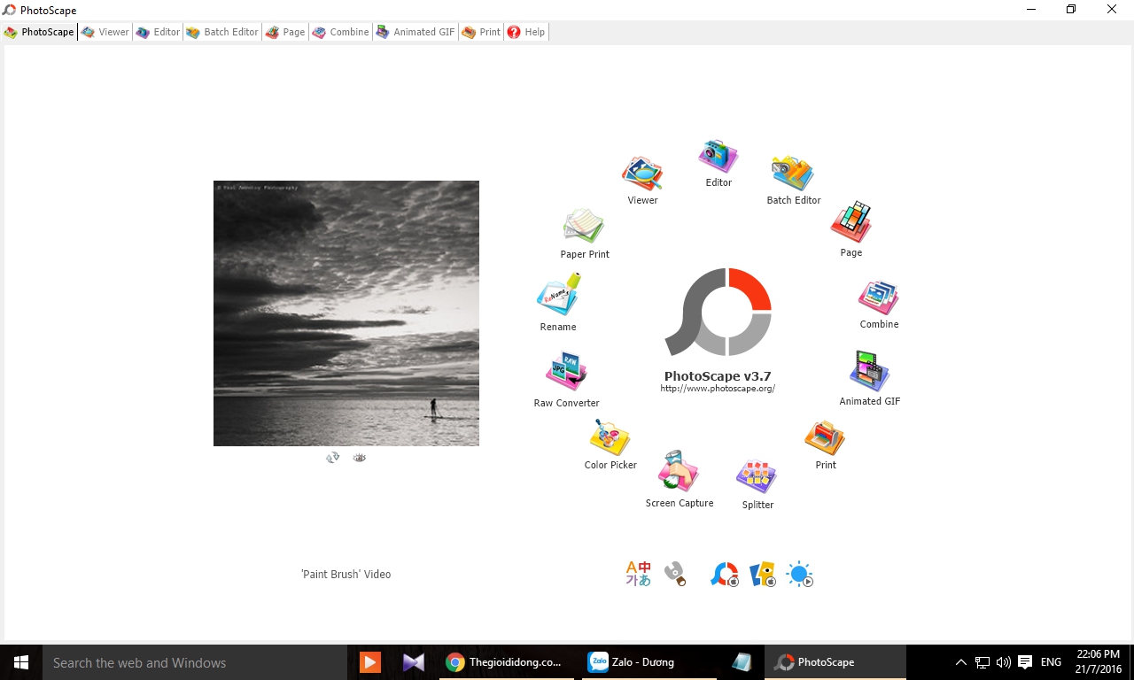Launch the Raw Converter tool
Image resolution: width=1134 pixels, height=680 pixels.
click(x=567, y=372)
